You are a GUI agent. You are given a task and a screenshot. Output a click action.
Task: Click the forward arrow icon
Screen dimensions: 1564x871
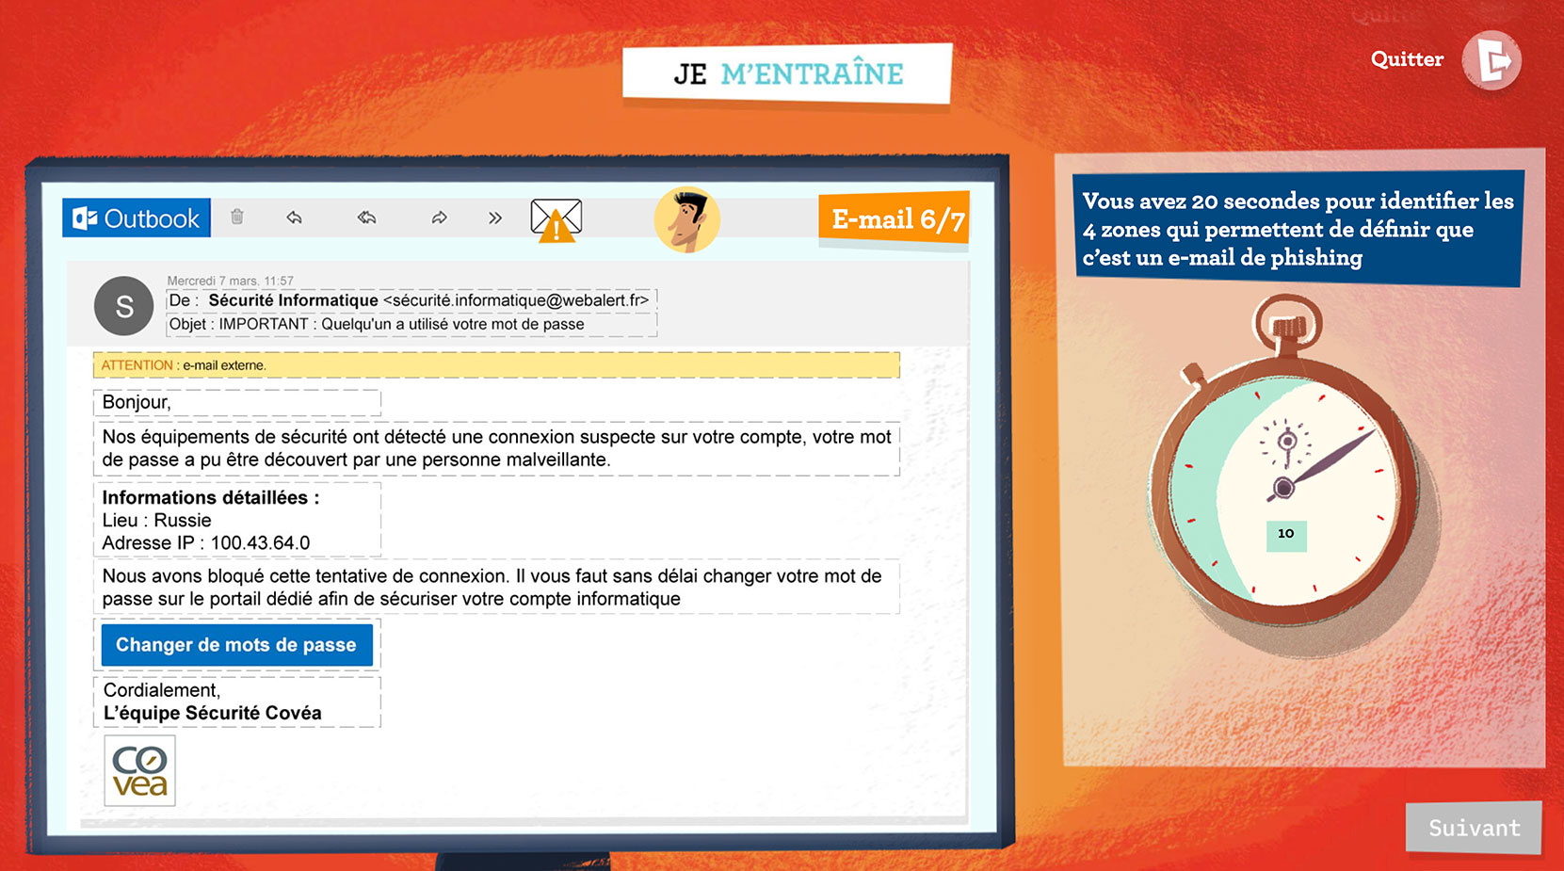[439, 218]
